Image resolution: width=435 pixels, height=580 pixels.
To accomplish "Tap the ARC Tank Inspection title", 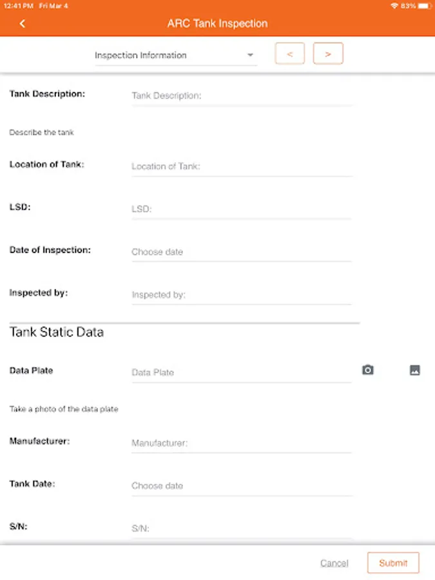I will tap(217, 24).
